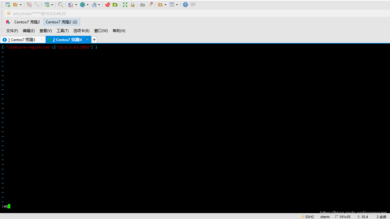Image resolution: width=390 pixels, height=219 pixels.
Task: Click the window layout icon
Action: click(x=172, y=5)
